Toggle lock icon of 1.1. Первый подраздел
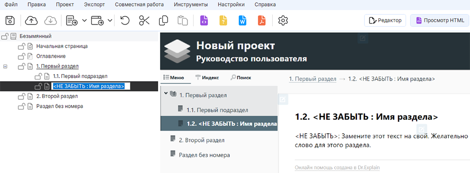Viewport: 470px width, 173px height. pos(38,76)
